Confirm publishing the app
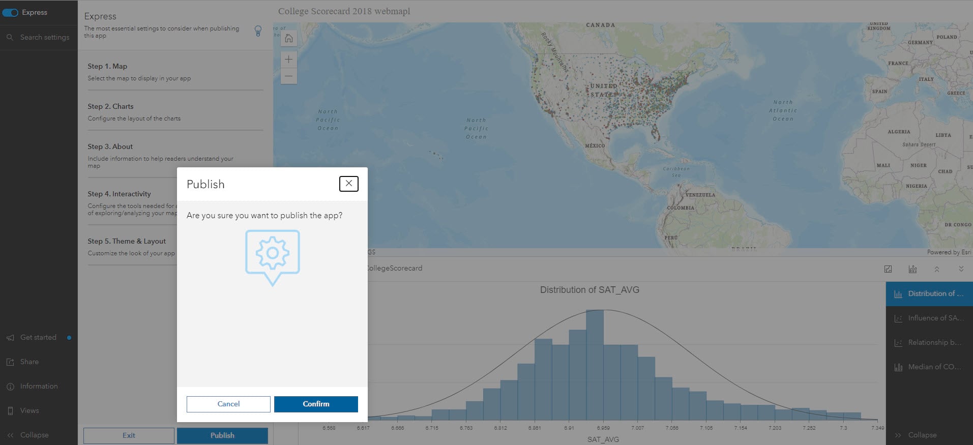This screenshot has width=973, height=445. click(316, 404)
